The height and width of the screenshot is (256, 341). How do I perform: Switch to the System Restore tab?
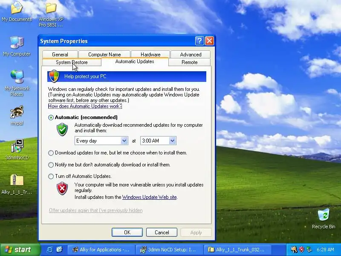(x=72, y=62)
